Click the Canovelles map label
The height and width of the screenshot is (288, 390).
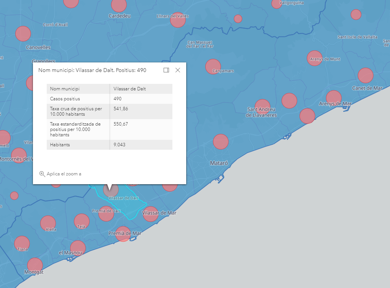pos(38,47)
